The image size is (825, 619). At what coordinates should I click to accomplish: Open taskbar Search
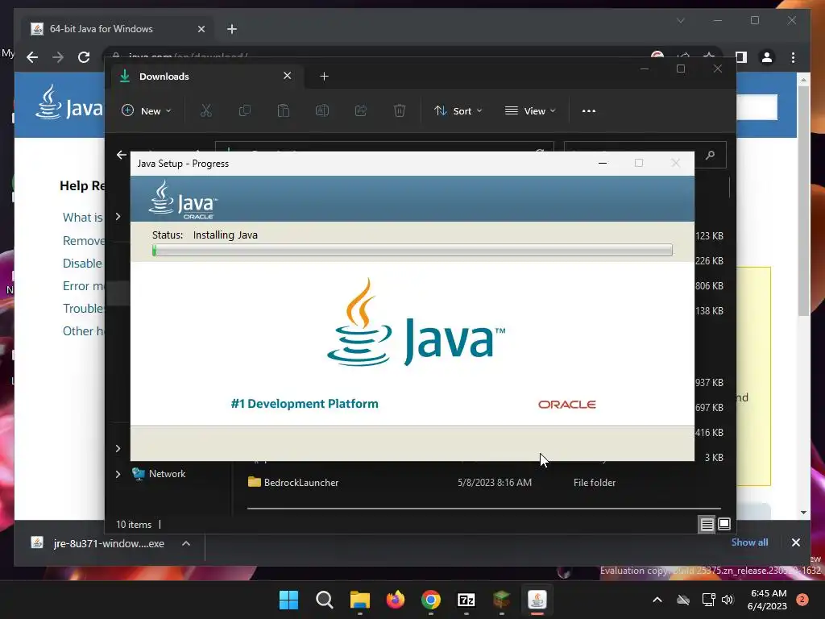click(324, 600)
